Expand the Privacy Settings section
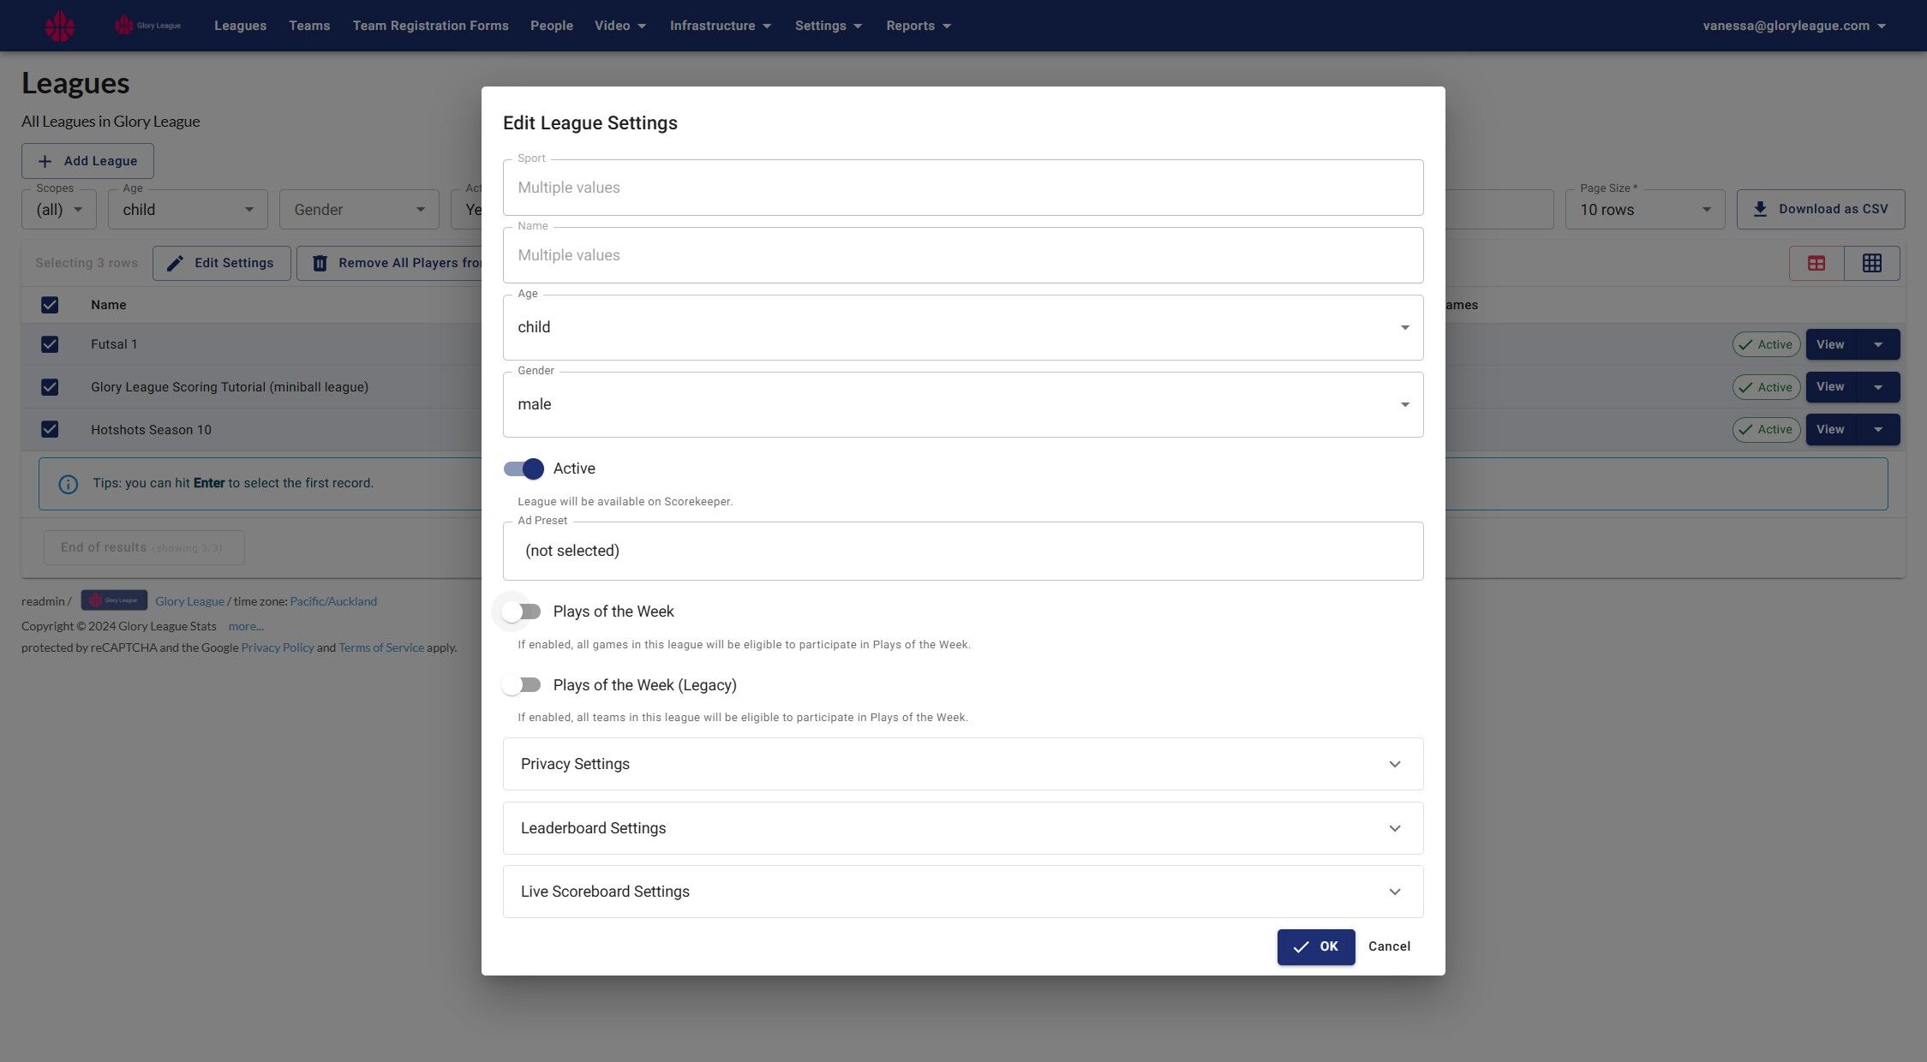This screenshot has width=1927, height=1062. (x=962, y=764)
